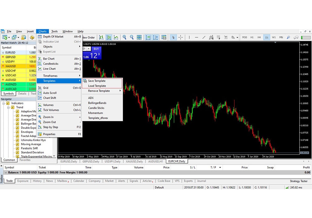Switch to H4 timeframe
Screen dimensions: 312x218
(x=259, y=37)
